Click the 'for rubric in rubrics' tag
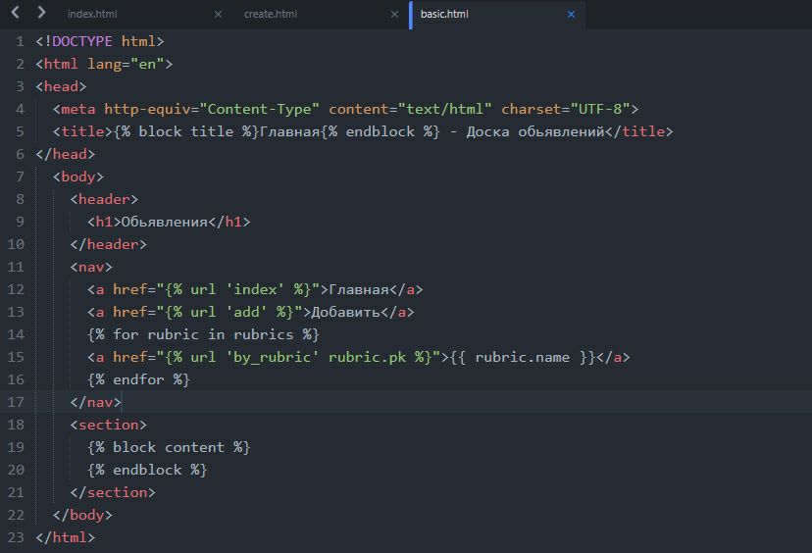812x553 pixels. pos(204,334)
